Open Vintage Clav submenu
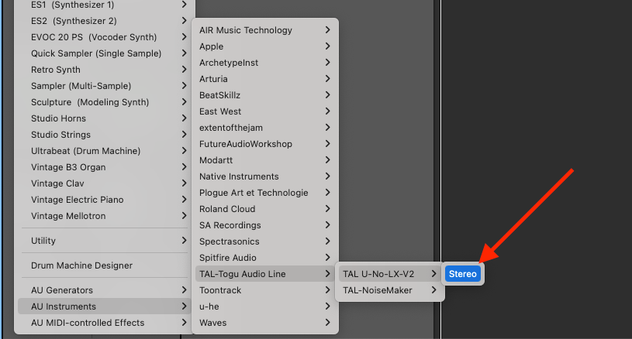Image resolution: width=632 pixels, height=339 pixels. (105, 183)
